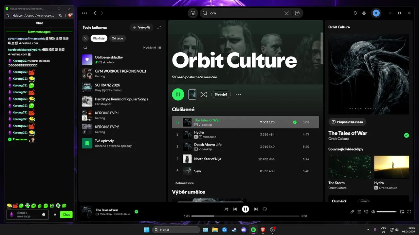The width and height of the screenshot is (419, 235).
Task: Skip to previous track
Action: pos(235,209)
